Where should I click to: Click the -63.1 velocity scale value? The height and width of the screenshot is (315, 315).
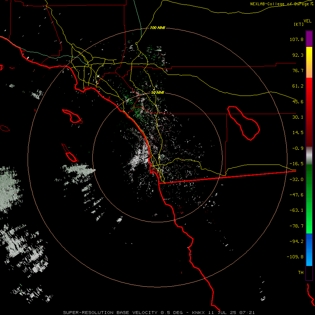pos(296,210)
